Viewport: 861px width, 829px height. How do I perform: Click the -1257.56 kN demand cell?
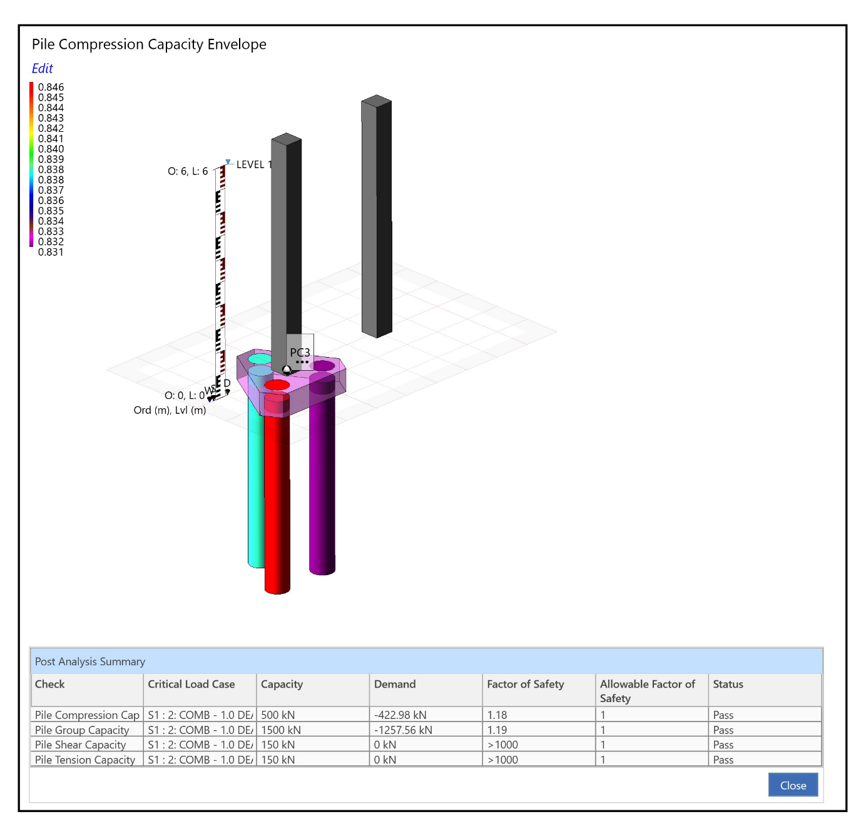(426, 730)
